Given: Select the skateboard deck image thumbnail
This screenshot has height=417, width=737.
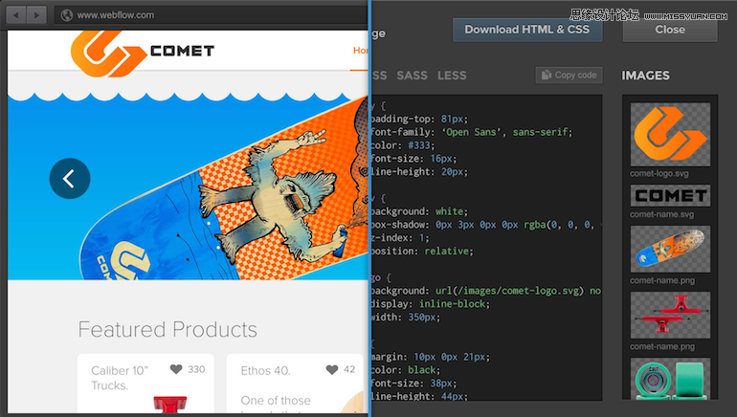Looking at the screenshot, I should pyautogui.click(x=670, y=249).
